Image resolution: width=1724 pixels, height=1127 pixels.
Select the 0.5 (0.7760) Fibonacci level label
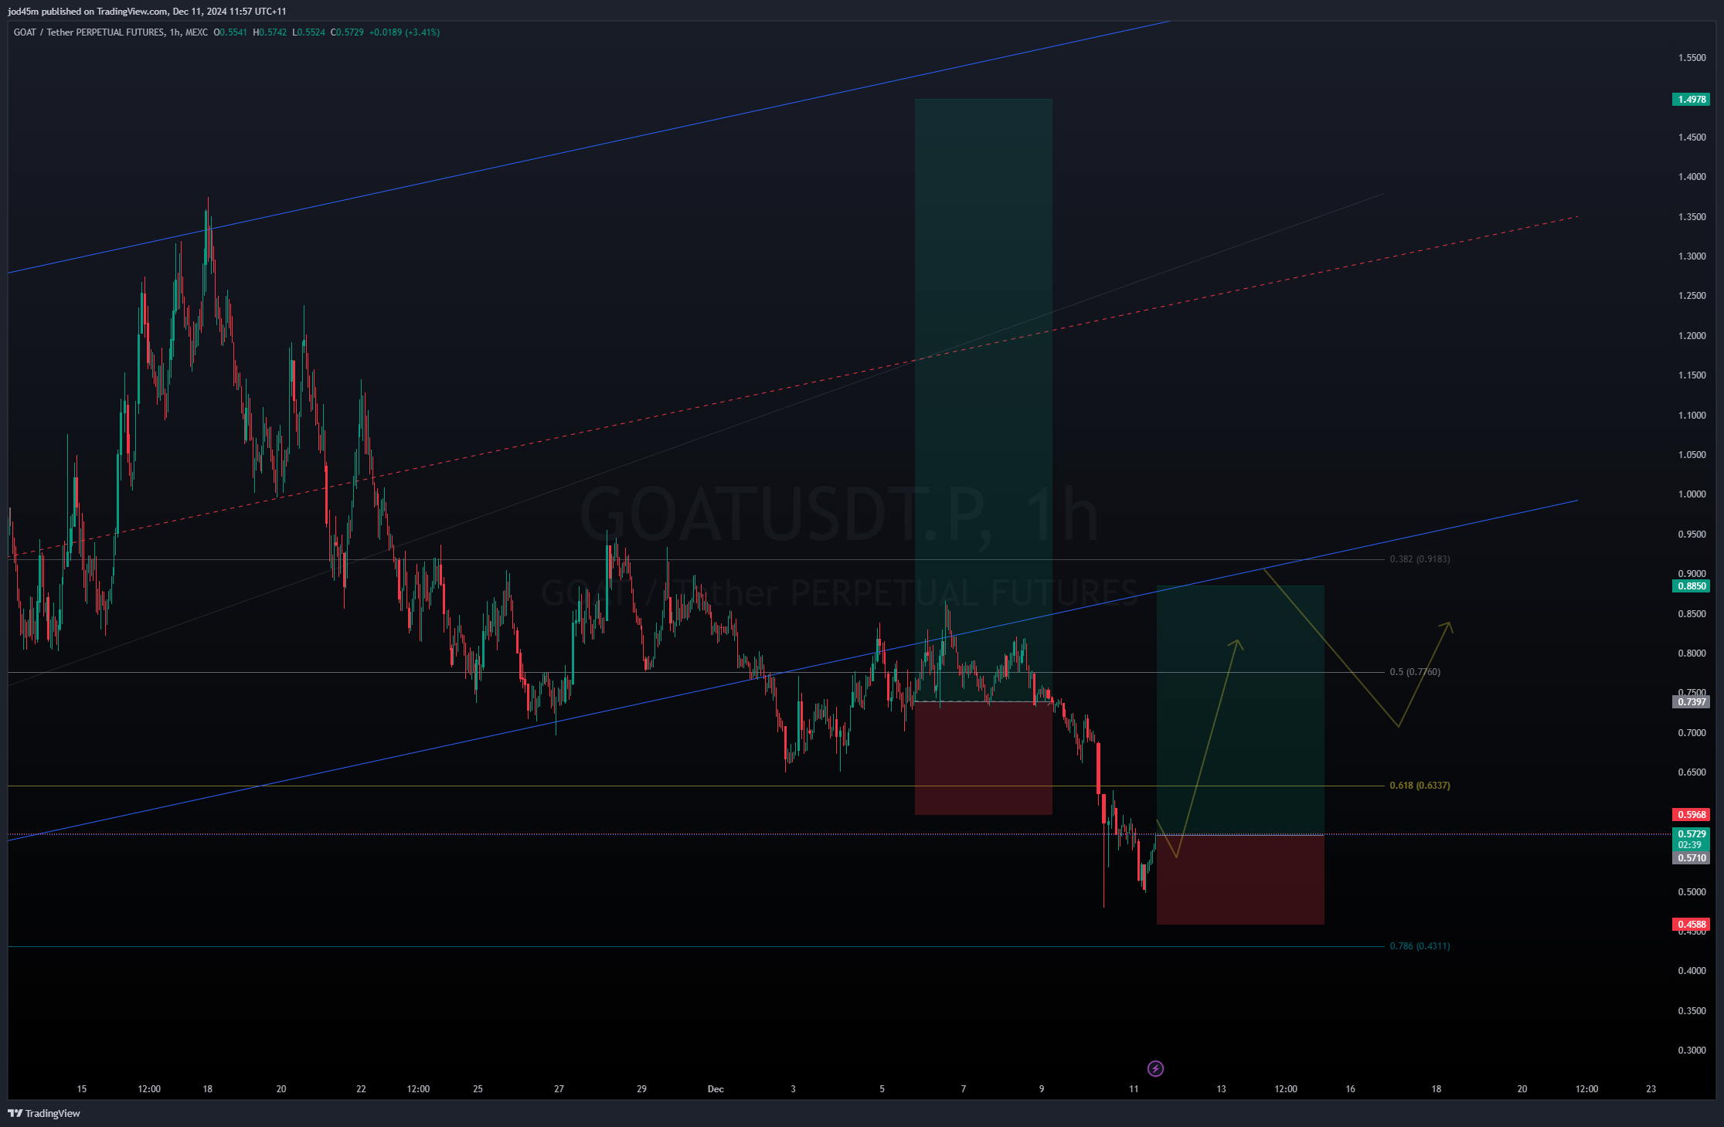pyautogui.click(x=1415, y=672)
